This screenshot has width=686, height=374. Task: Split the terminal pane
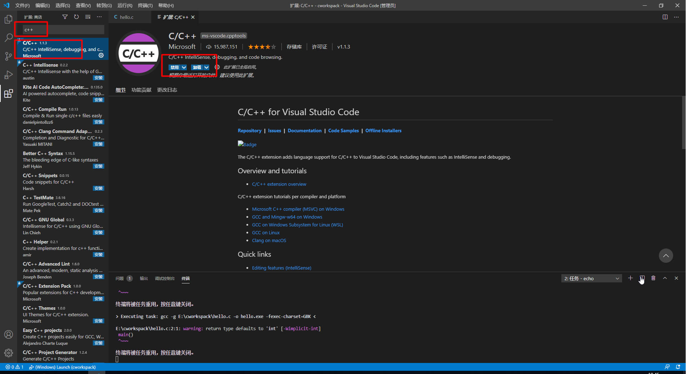[x=642, y=278]
